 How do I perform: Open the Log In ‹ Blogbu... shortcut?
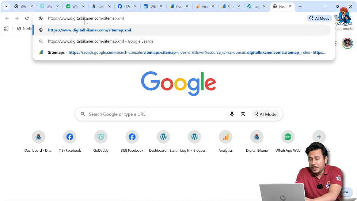point(194,141)
